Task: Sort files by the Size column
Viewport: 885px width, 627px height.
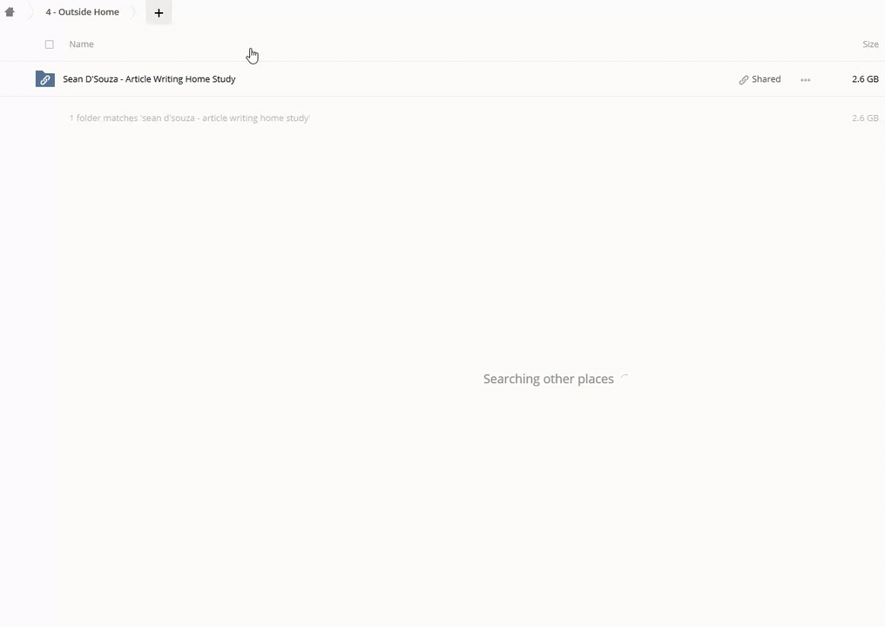Action: (x=869, y=44)
